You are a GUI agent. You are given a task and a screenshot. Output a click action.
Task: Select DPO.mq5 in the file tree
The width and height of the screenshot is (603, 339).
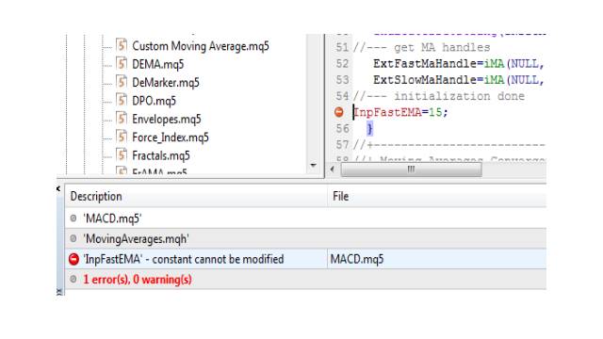click(154, 101)
